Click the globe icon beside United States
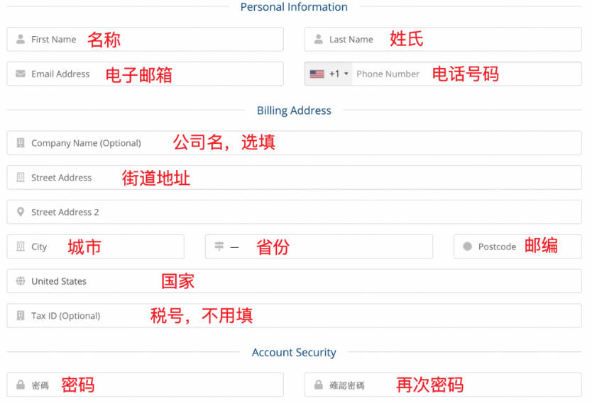 pos(21,281)
